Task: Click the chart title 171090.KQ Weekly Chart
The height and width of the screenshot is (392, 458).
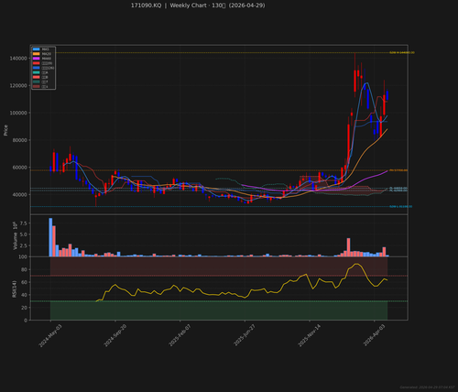Action: 198,5
